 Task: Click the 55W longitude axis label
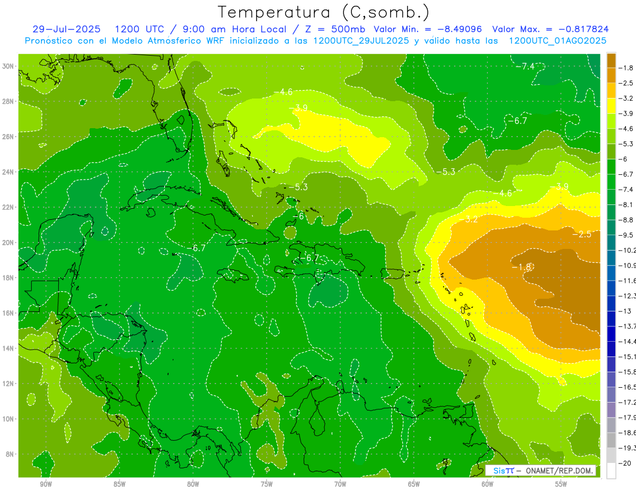pyautogui.click(x=561, y=484)
